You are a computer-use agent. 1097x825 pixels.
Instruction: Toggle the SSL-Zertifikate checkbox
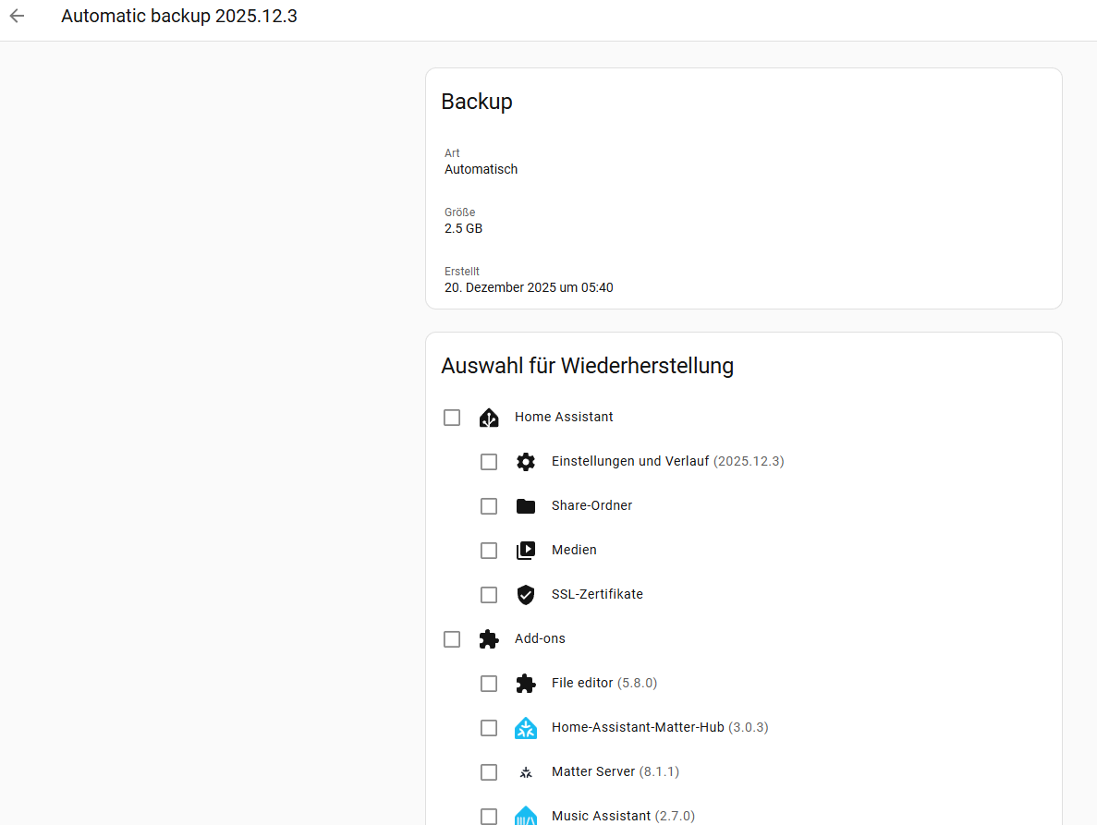(489, 595)
